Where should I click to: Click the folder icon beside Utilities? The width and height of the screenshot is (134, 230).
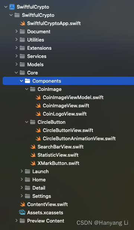tap(22, 40)
